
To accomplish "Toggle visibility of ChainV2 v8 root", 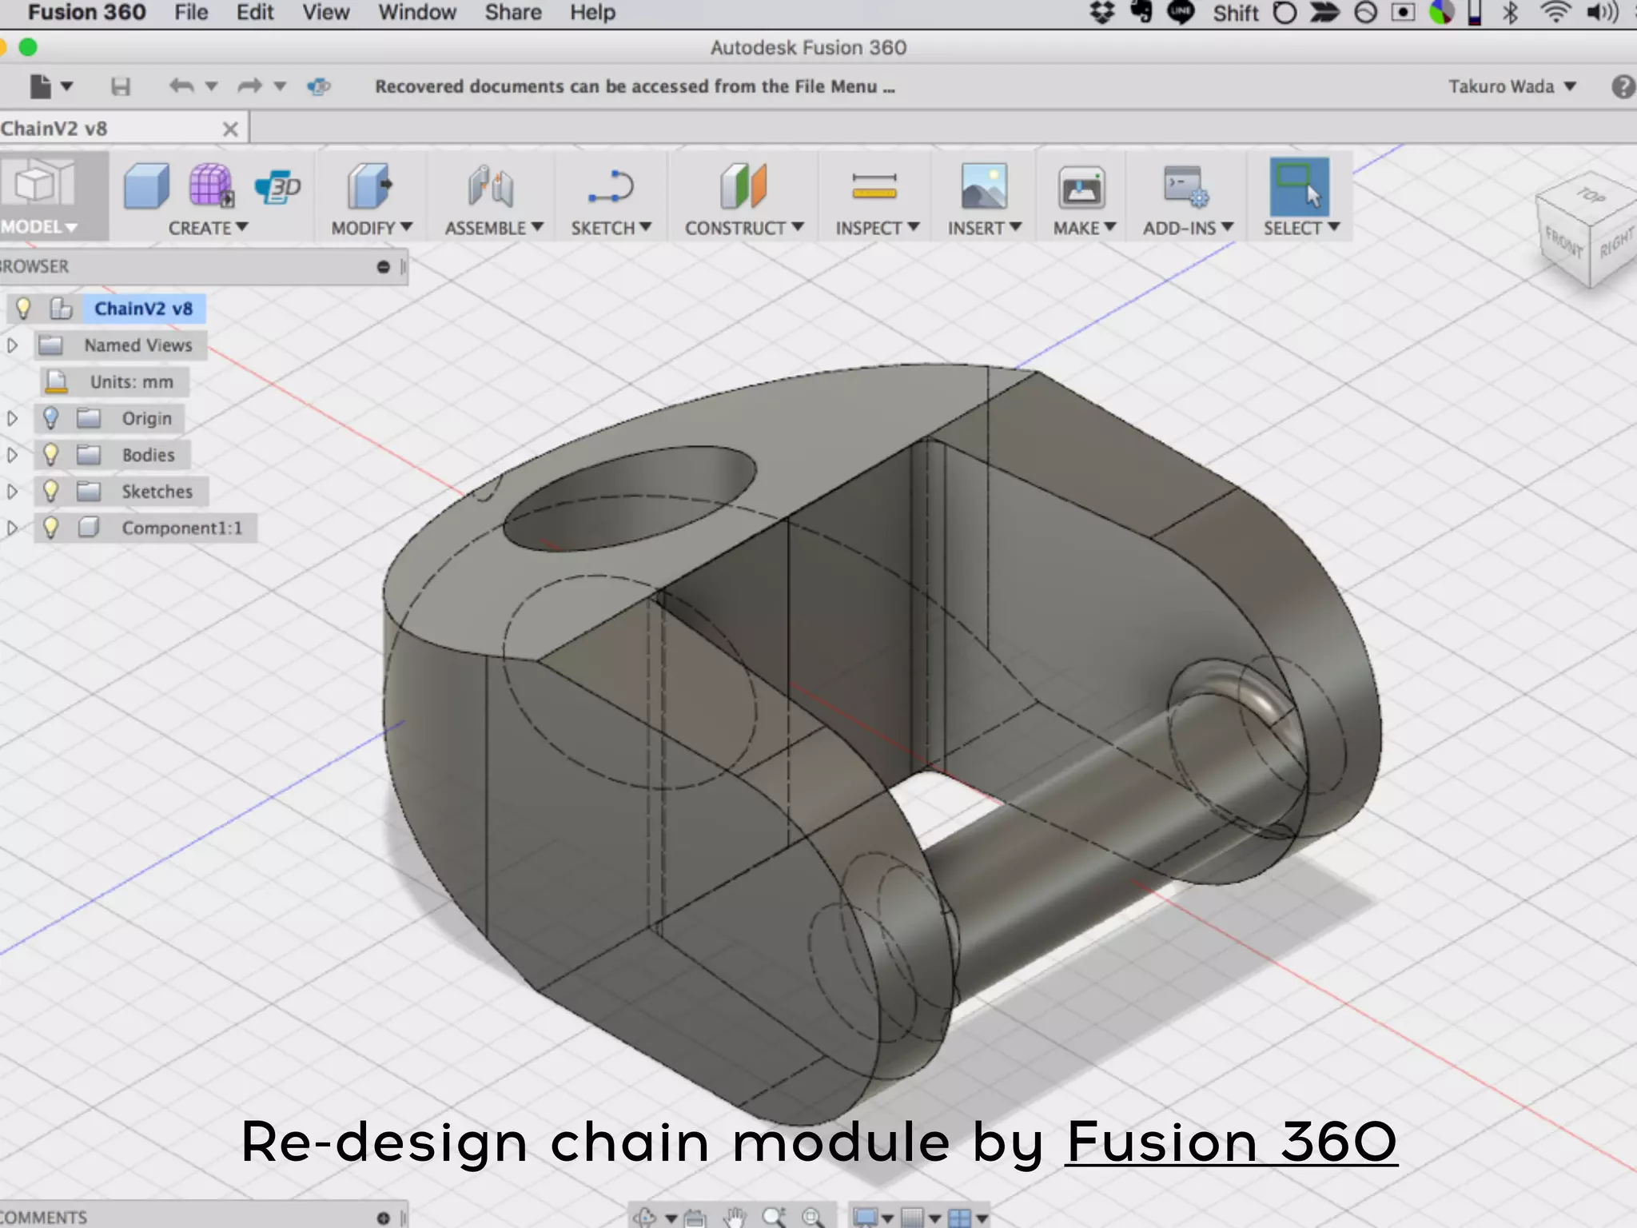I will click(x=23, y=308).
